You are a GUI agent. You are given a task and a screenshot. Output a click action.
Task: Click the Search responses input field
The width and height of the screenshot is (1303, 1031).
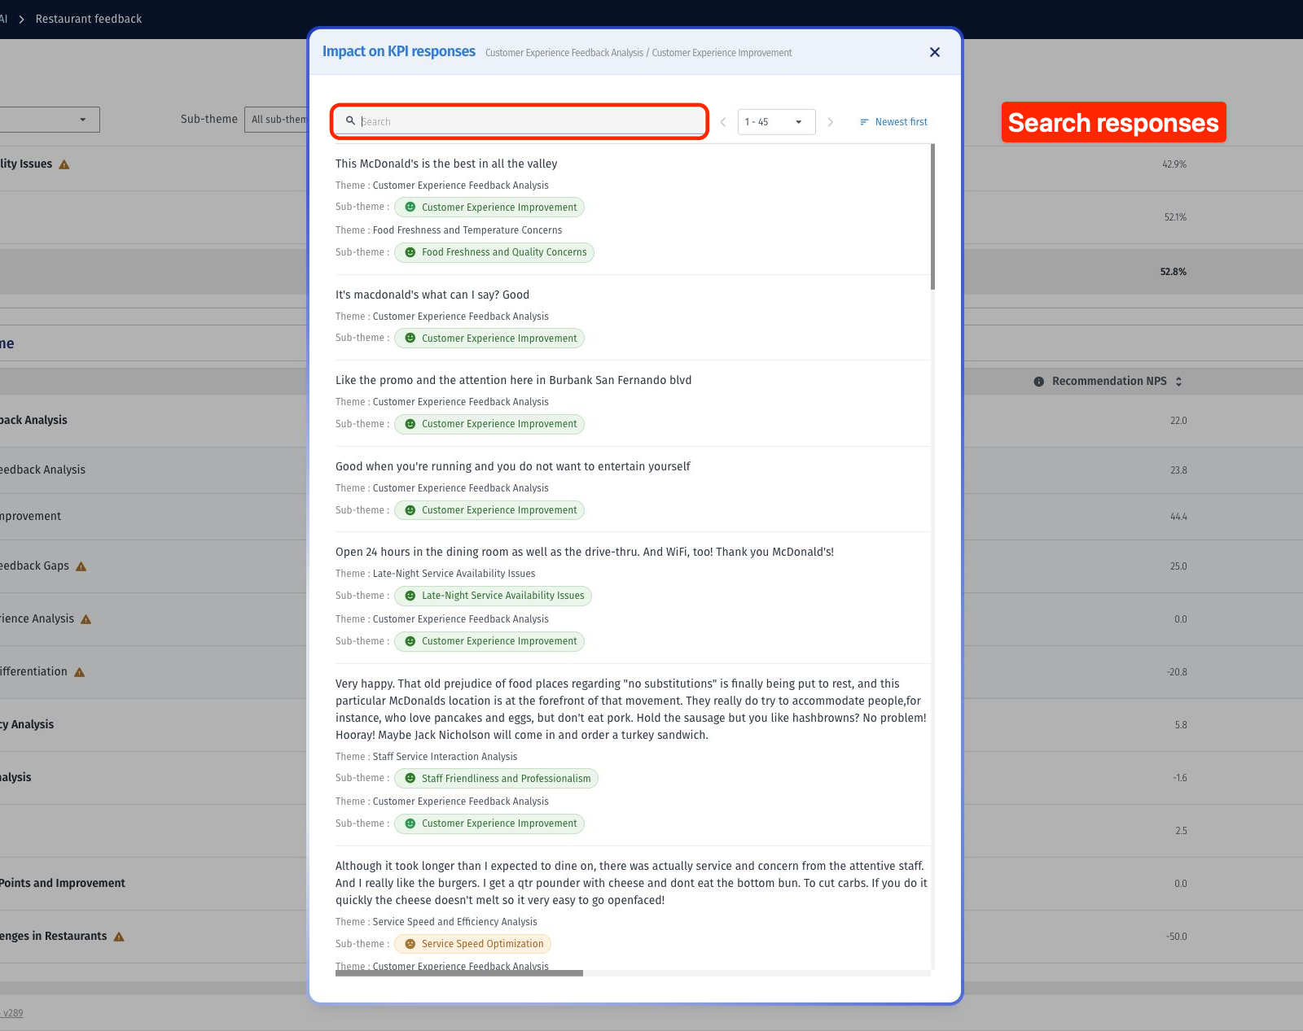520,121
